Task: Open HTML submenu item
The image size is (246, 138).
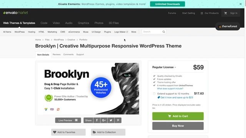Action: (x=42, y=32)
